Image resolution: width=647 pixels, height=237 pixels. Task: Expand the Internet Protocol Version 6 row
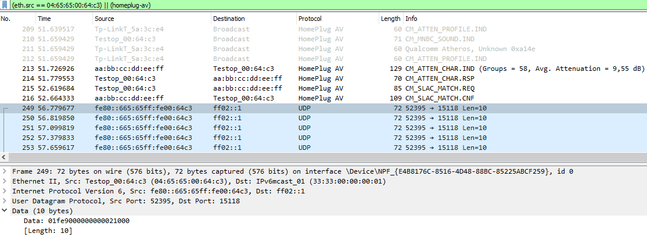pos(4,191)
